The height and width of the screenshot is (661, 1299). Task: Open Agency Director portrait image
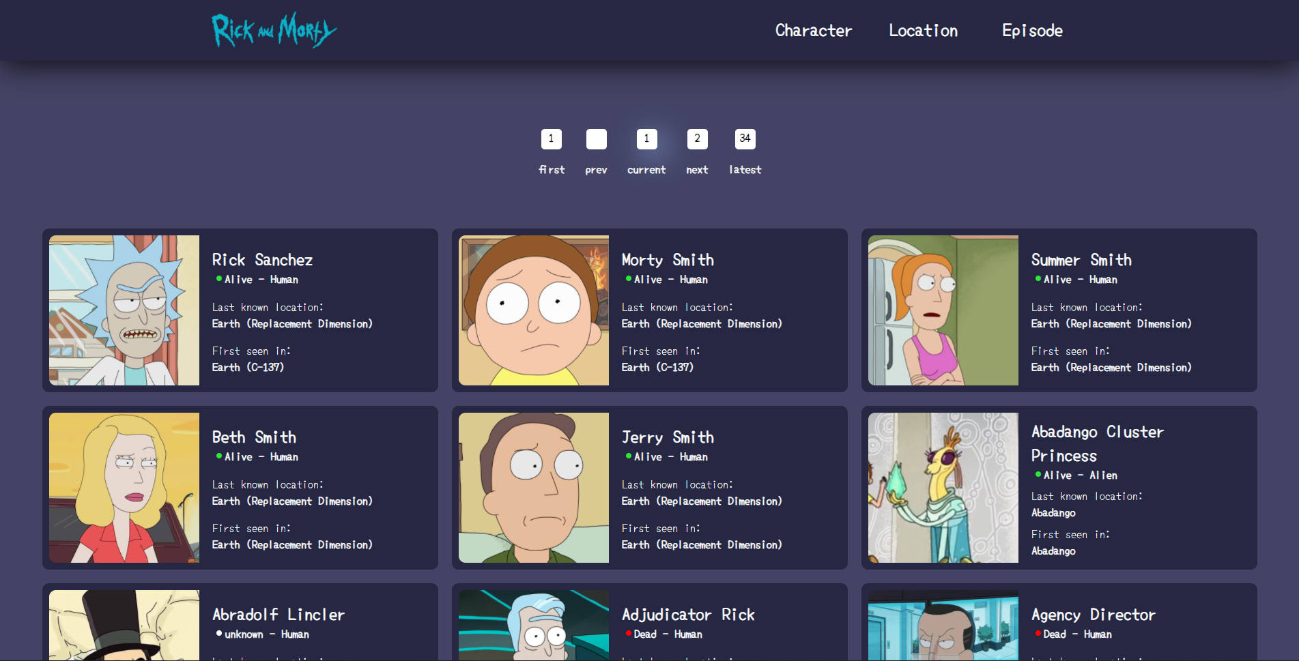pyautogui.click(x=943, y=625)
